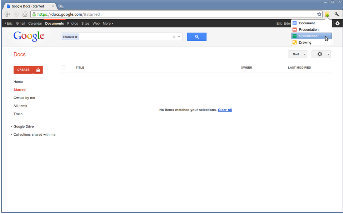
Task: Open Calendar in the Google bar
Action: coord(35,23)
